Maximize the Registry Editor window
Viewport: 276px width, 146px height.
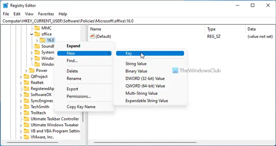coord(253,6)
